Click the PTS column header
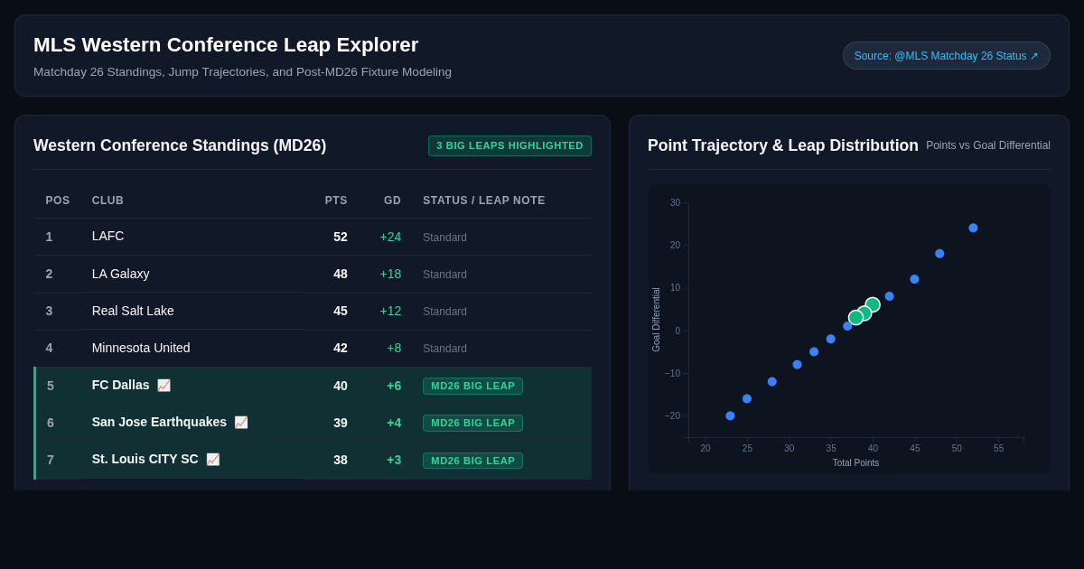The width and height of the screenshot is (1084, 569). pos(336,201)
